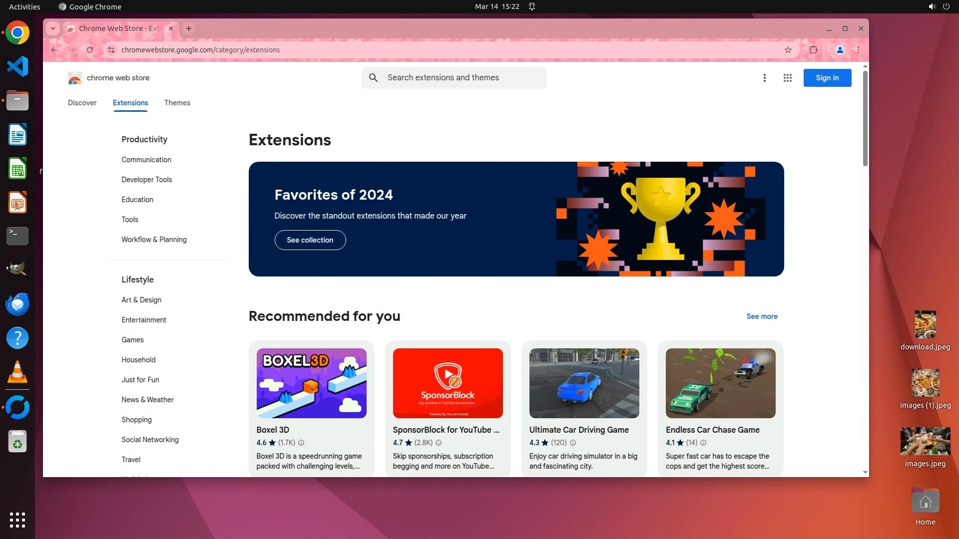This screenshot has height=539, width=959.
Task: Bookmark this tab with star icon
Action: tap(788, 50)
